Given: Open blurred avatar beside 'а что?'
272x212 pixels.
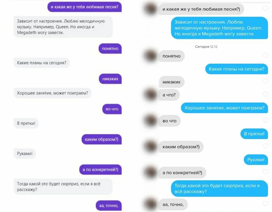Looking at the screenshot, I should pos(151,94).
